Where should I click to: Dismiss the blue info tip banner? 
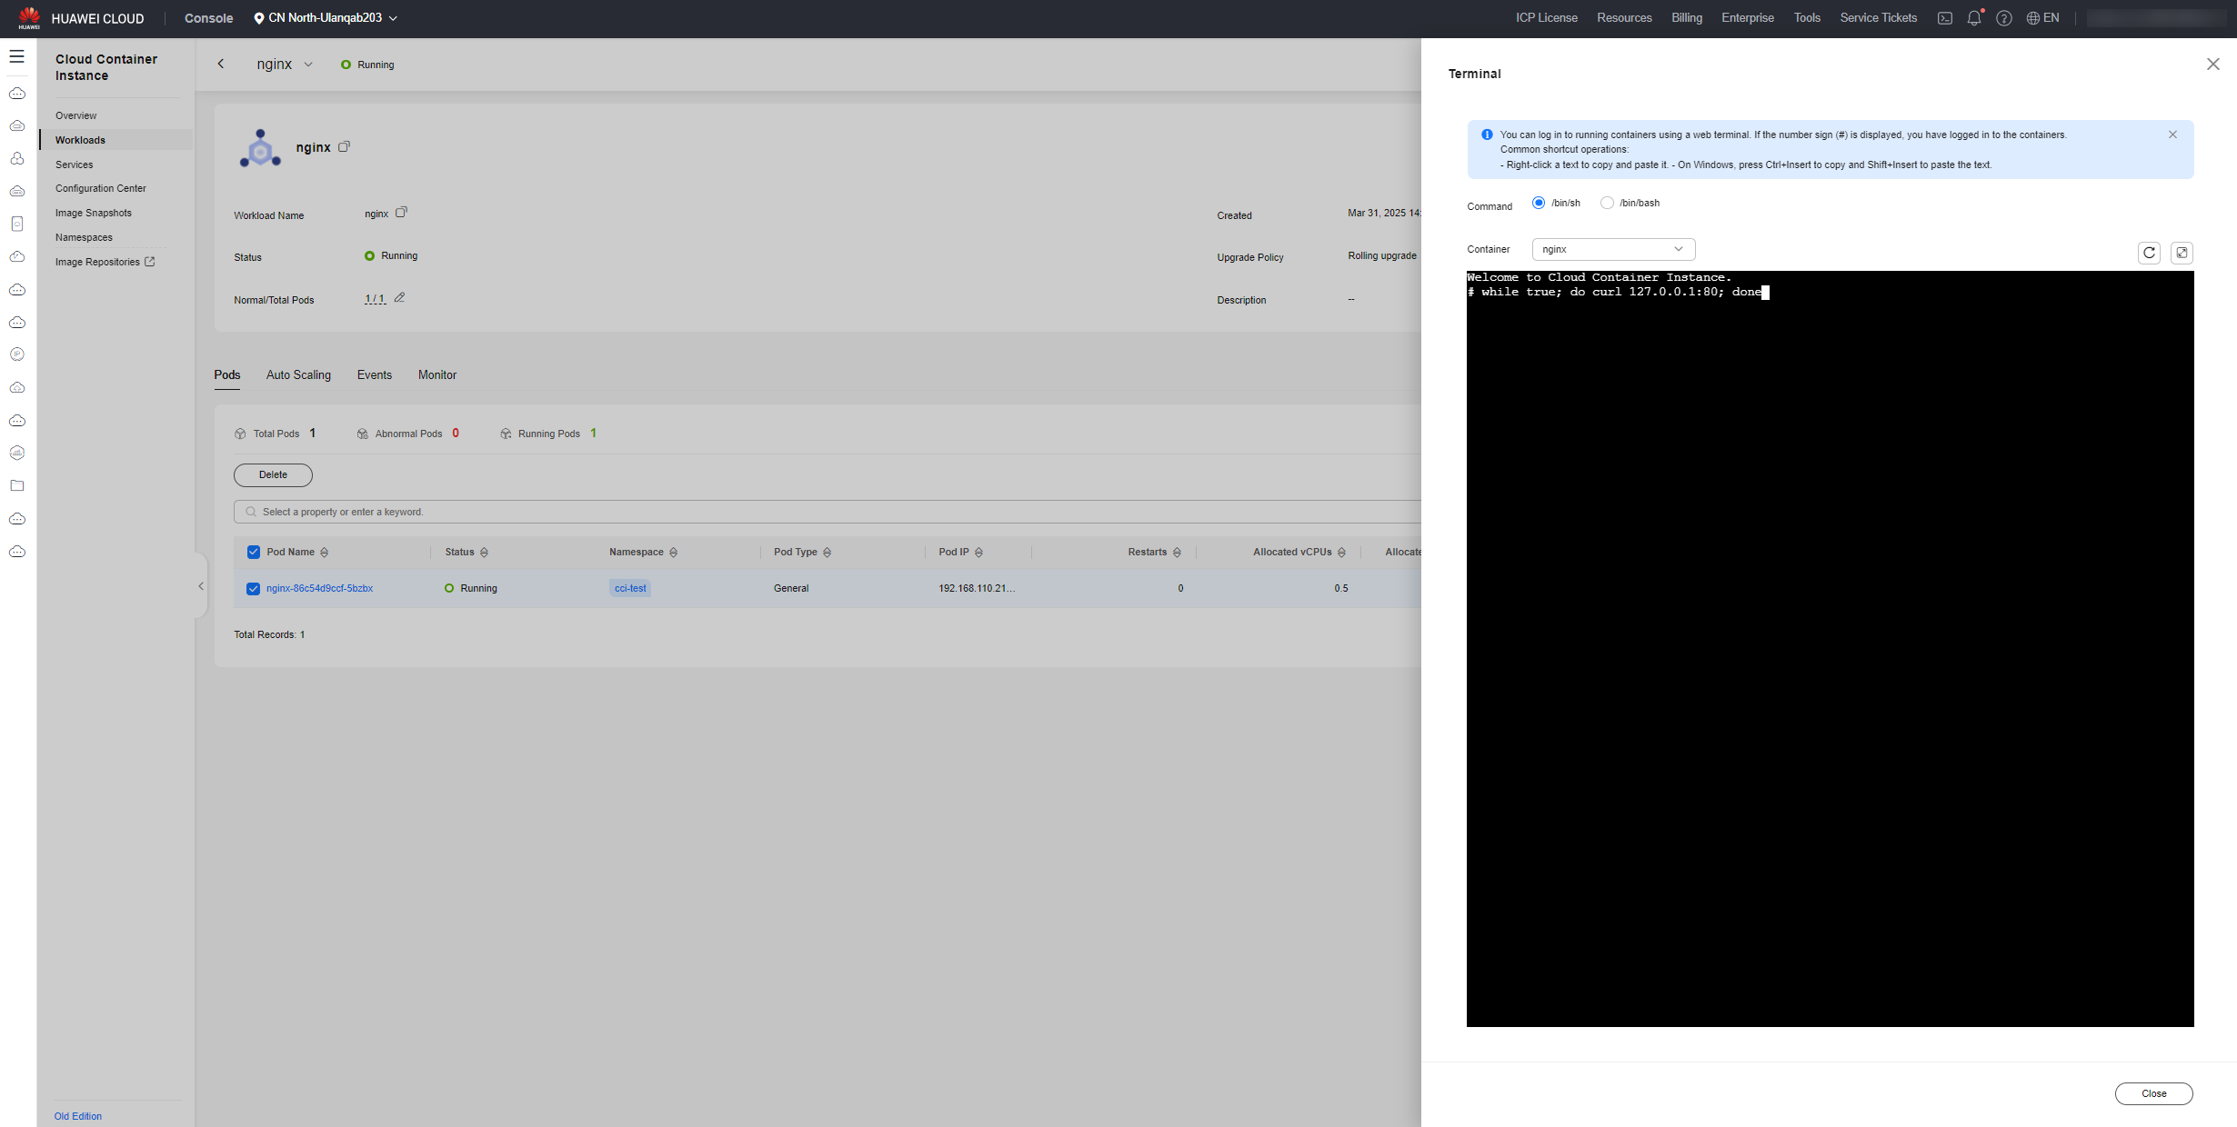(x=2172, y=135)
